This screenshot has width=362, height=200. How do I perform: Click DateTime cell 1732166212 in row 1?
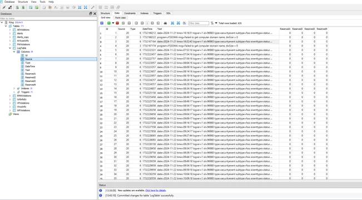click(149, 33)
